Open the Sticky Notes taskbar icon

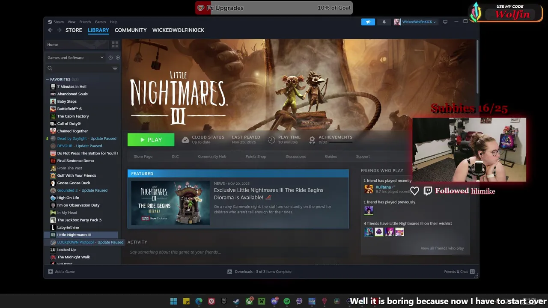coord(186,301)
